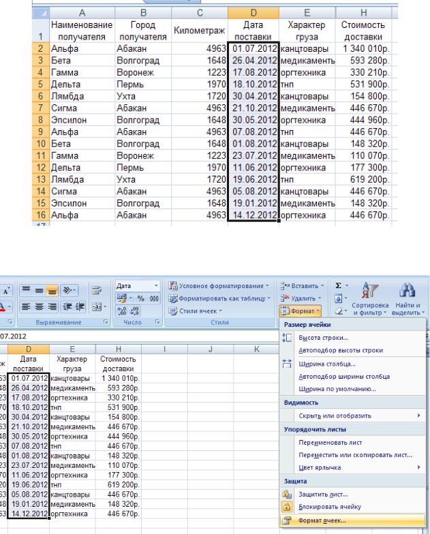Screen dimensions: 430x534
Task: Click the top vertical align icon
Action: pyautogui.click(x=26, y=290)
